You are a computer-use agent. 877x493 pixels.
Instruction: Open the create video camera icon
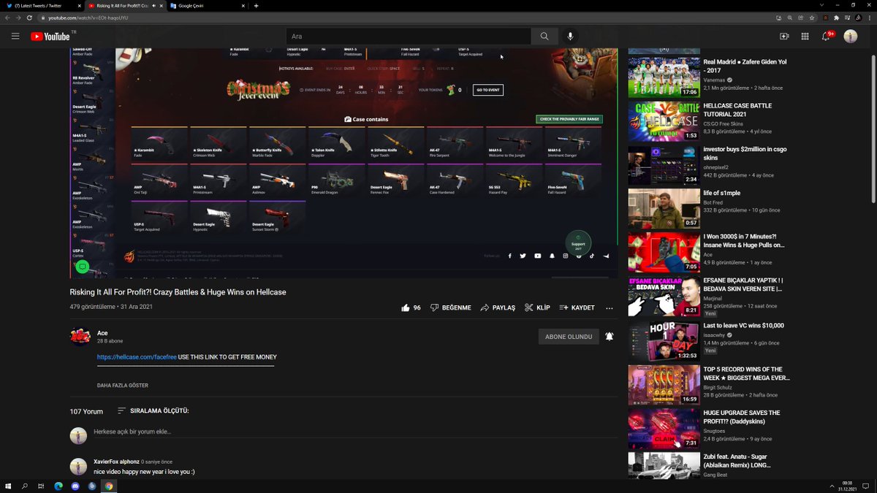click(x=784, y=36)
